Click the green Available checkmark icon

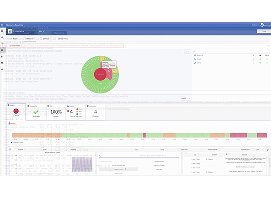(36, 112)
